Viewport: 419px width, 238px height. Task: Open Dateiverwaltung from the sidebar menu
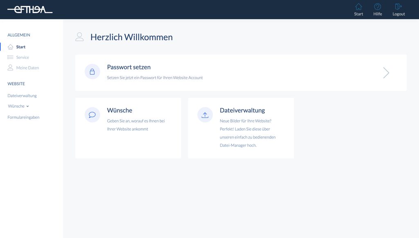click(x=22, y=96)
